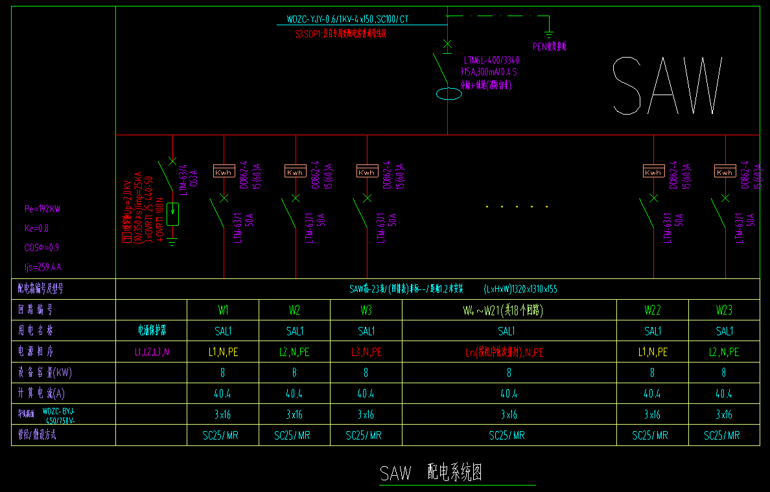
Task: Select the L1,N,PE cell under W22
Action: click(x=653, y=352)
